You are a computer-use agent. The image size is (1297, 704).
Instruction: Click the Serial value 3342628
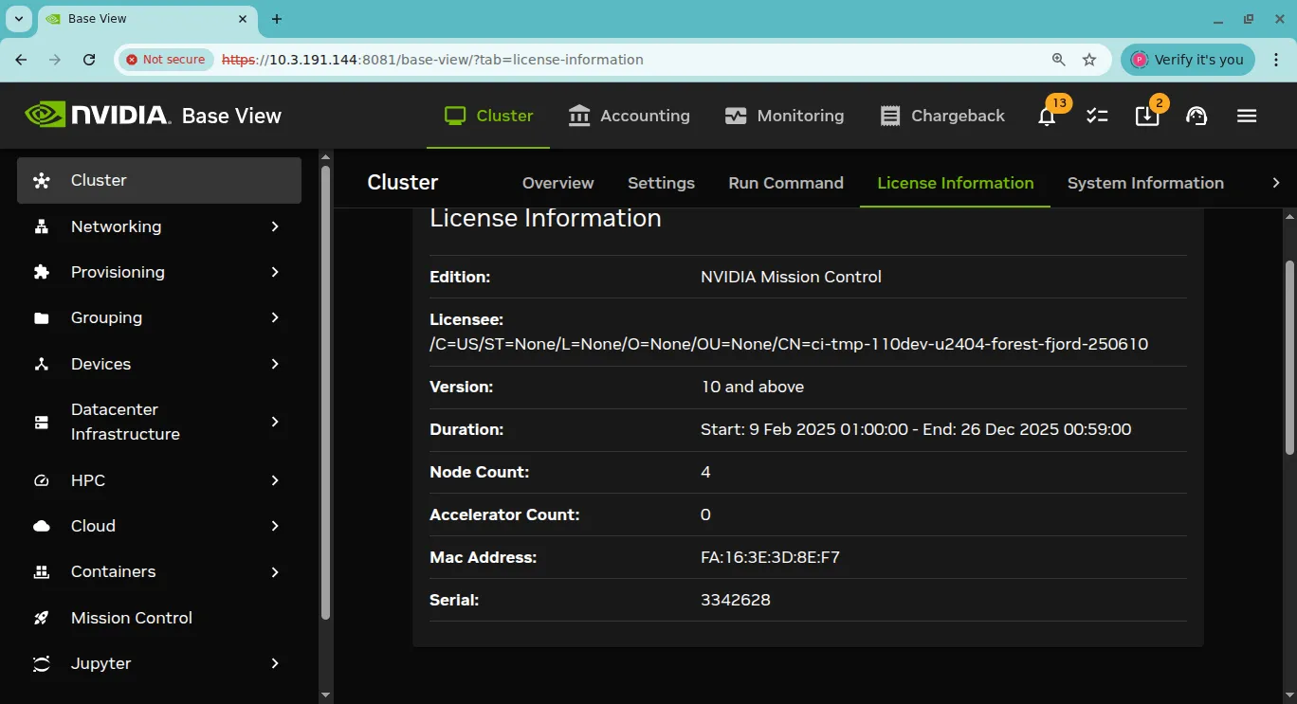[735, 600]
